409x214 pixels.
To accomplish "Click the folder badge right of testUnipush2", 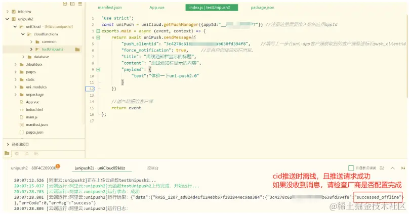I will tap(77, 49).
